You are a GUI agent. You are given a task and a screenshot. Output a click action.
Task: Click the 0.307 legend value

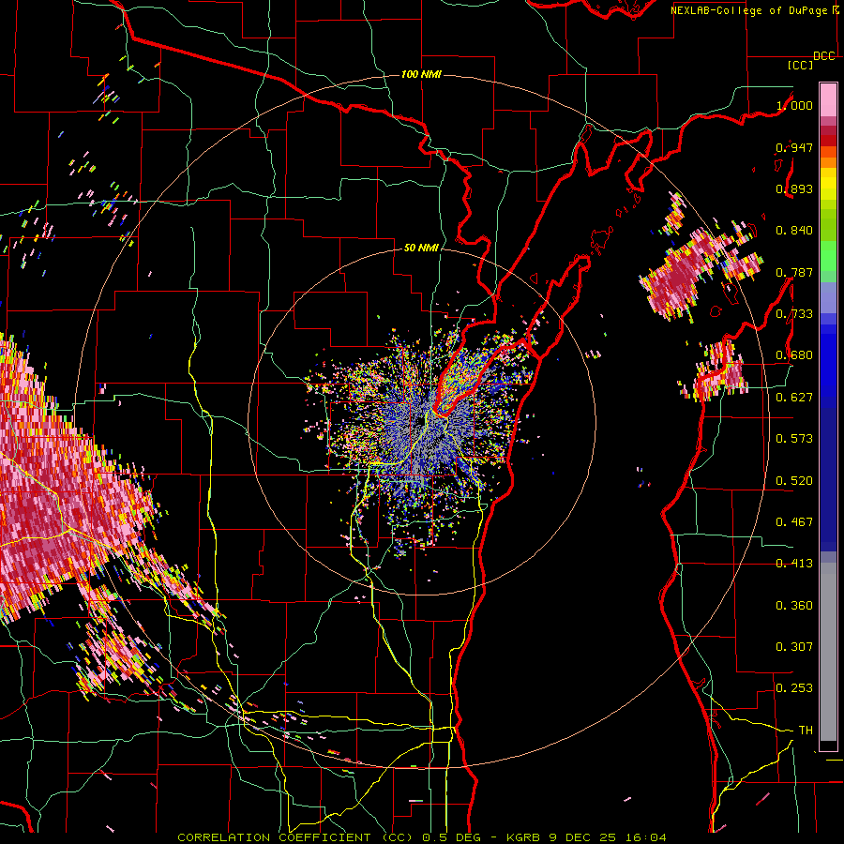coord(794,646)
